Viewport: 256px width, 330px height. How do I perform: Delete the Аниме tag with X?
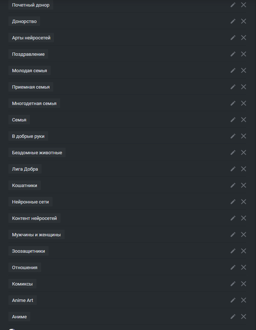(244, 316)
